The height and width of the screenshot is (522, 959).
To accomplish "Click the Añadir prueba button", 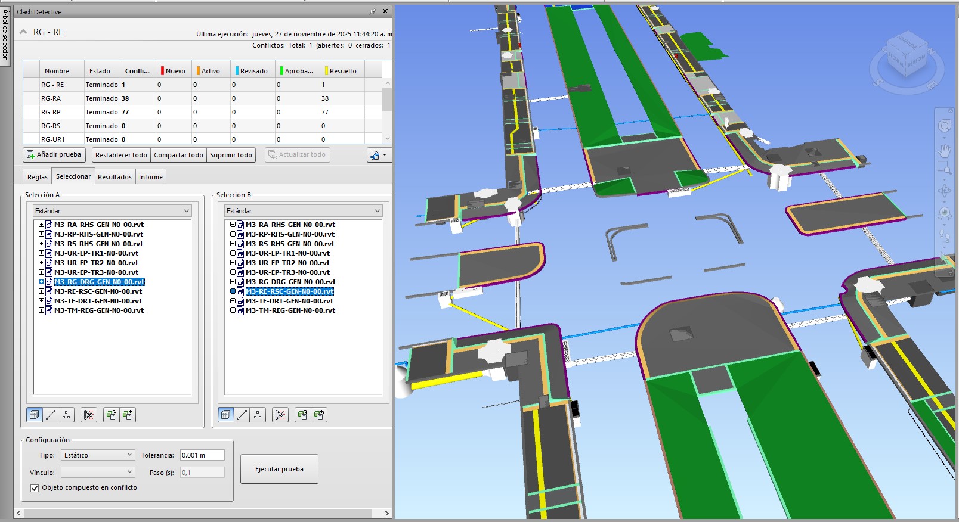I will pos(54,155).
